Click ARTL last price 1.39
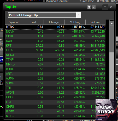 tap(40, 74)
